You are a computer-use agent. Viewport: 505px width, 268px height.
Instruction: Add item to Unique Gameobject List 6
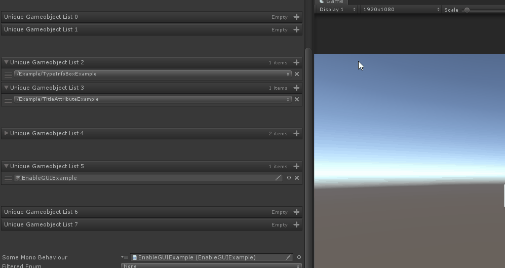(x=296, y=212)
